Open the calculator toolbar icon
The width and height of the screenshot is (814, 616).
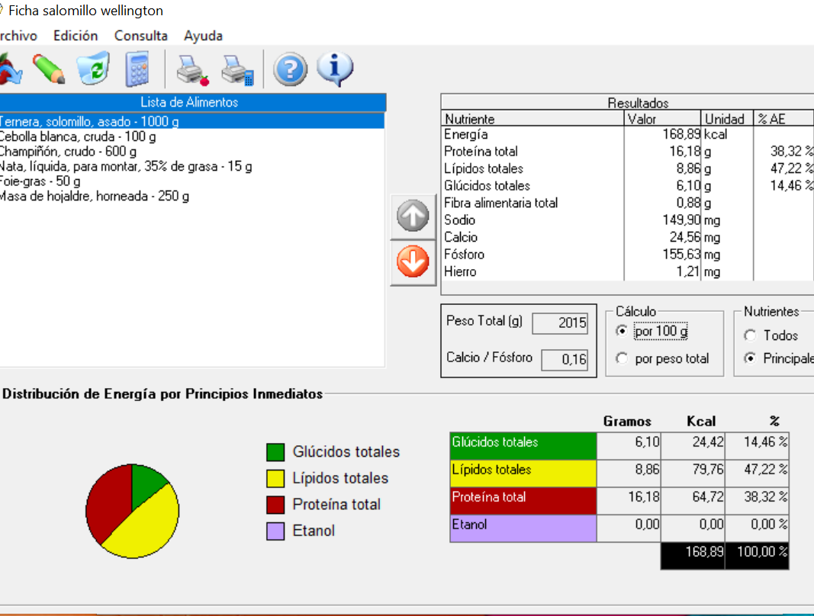tap(137, 69)
